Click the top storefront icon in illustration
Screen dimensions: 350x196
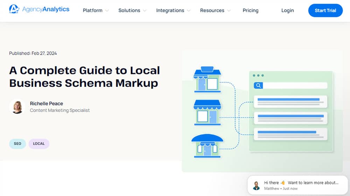pyautogui.click(x=207, y=79)
